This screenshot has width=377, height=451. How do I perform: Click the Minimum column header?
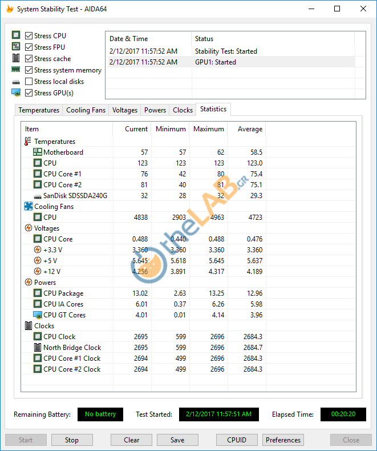170,129
